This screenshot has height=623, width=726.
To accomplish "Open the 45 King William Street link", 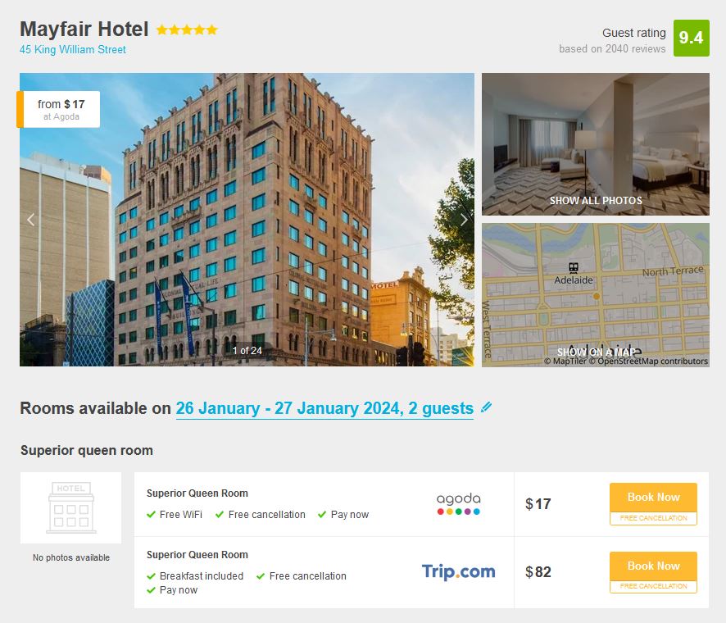I will click(x=73, y=49).
